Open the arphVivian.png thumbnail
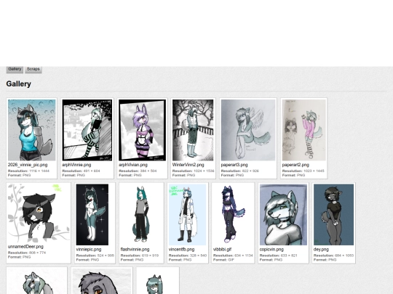 (x=143, y=130)
